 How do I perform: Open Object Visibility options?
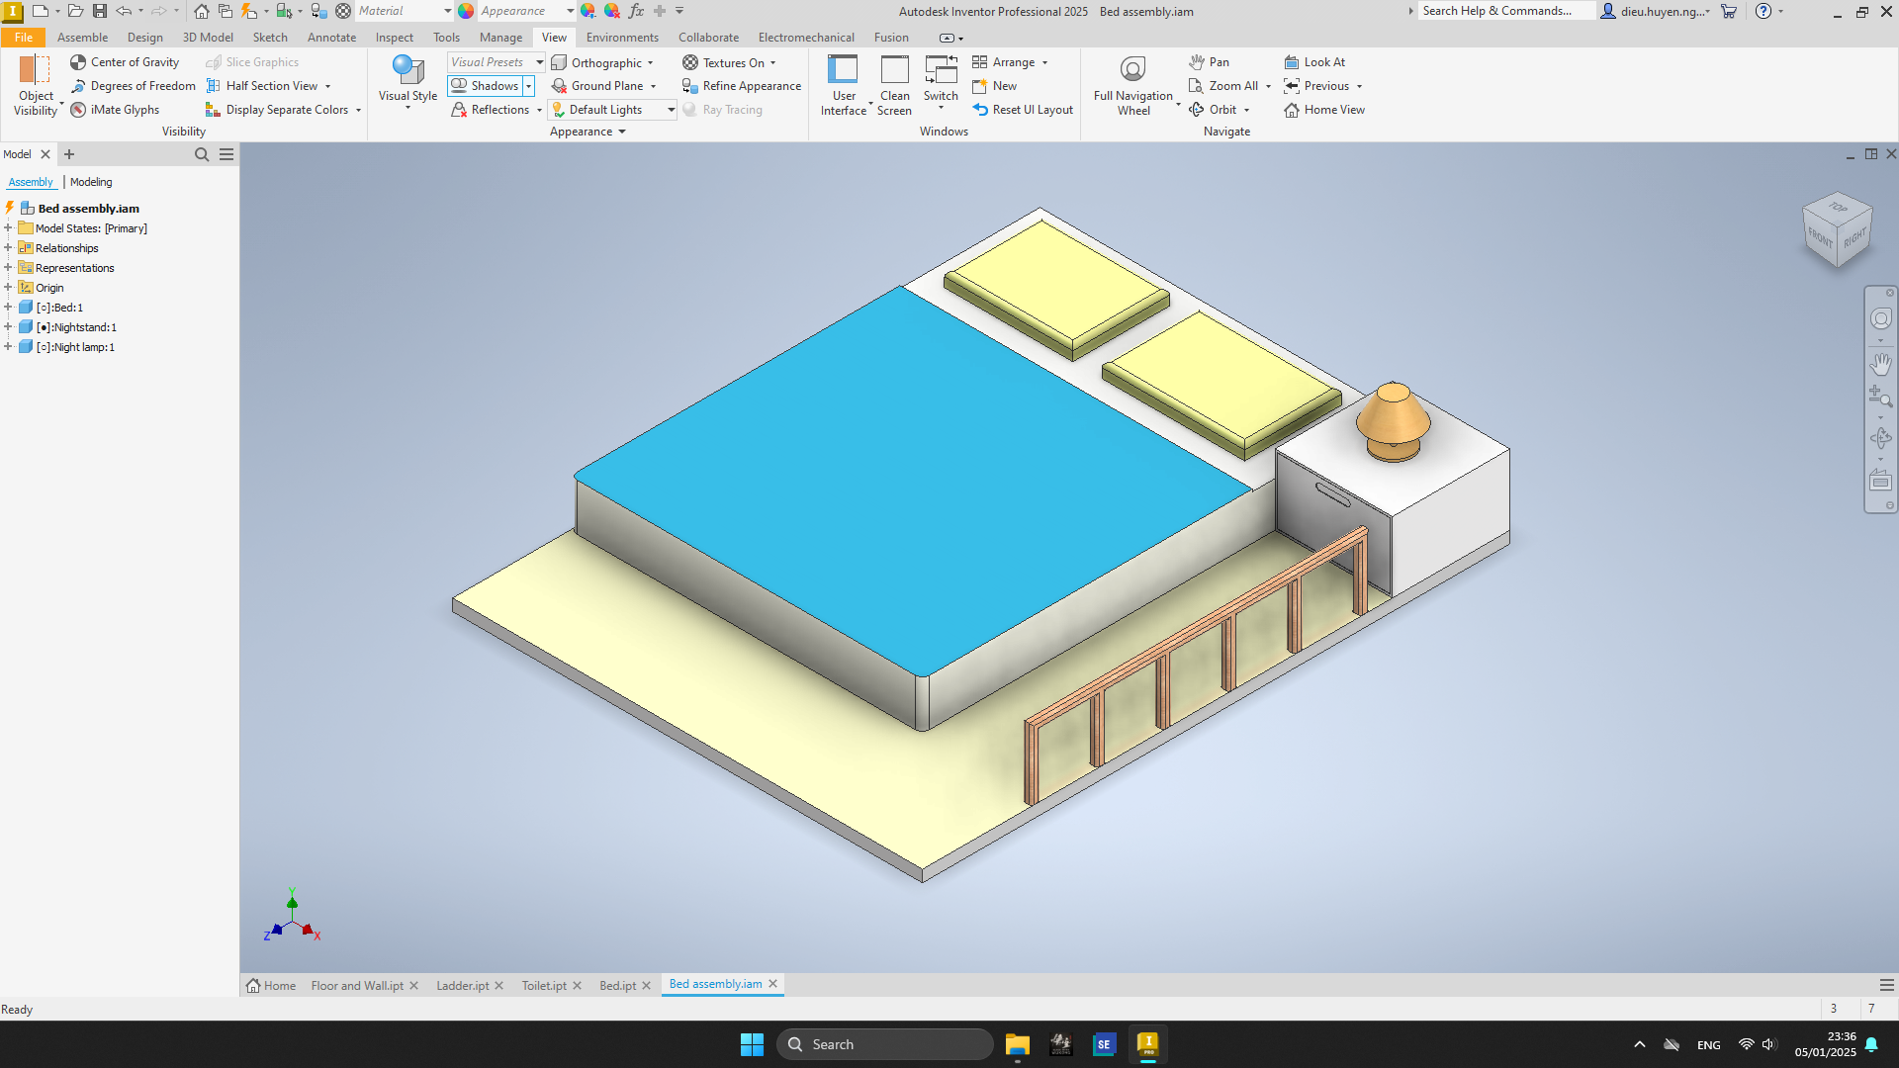[36, 86]
